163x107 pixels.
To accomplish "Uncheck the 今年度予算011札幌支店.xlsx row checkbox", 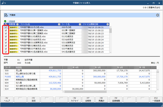I will click(x=6, y=37).
